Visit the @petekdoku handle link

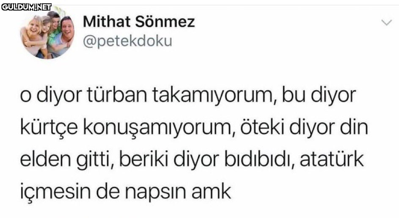[x=127, y=41]
